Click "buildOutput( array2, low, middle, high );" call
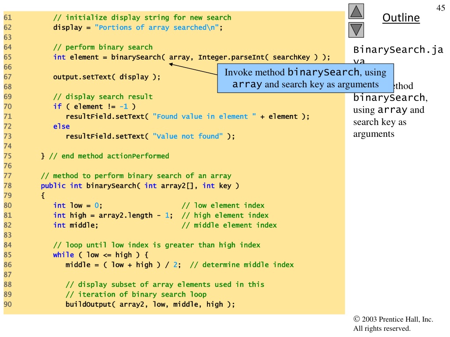The width and height of the screenshot is (450, 337). pyautogui.click(x=150, y=305)
